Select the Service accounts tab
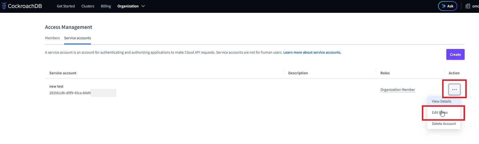This screenshot has width=479, height=144. [77, 38]
